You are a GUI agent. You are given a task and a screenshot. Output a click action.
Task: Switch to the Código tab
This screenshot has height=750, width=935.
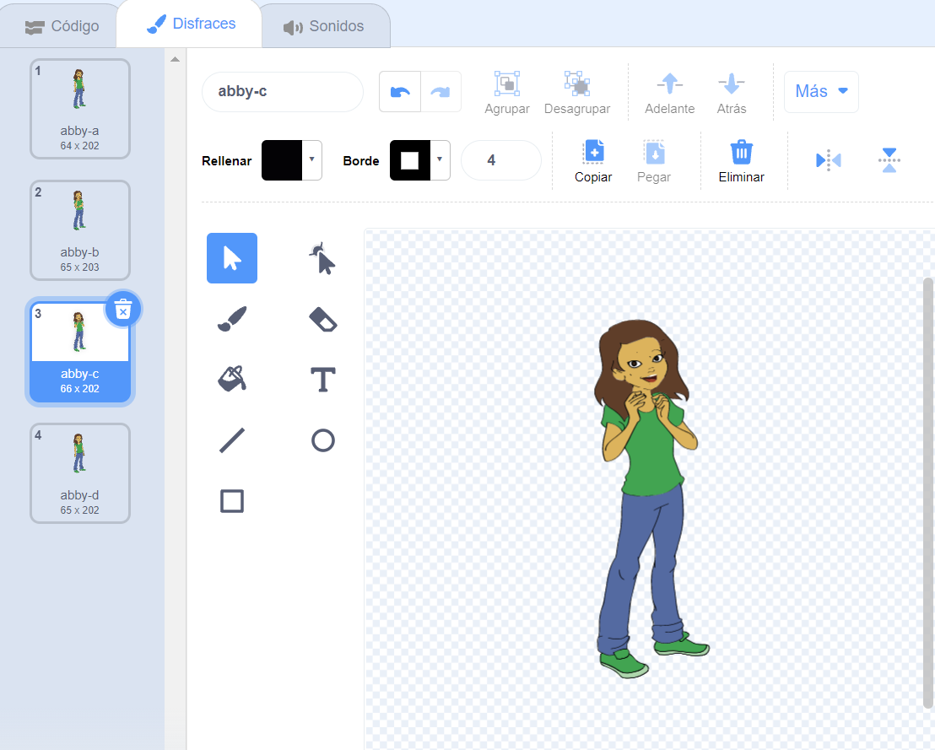pyautogui.click(x=62, y=26)
